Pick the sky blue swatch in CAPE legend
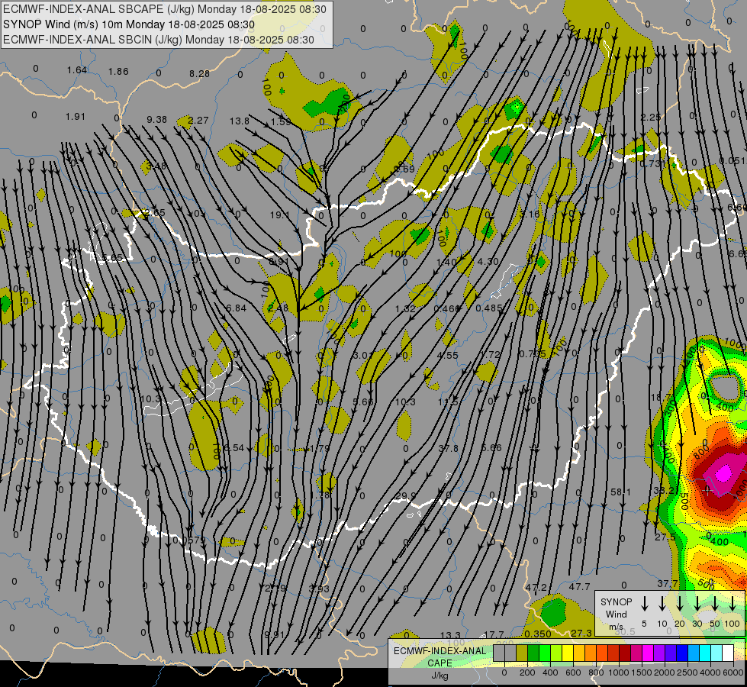Image resolution: width=747 pixels, height=687 pixels. pos(693,653)
